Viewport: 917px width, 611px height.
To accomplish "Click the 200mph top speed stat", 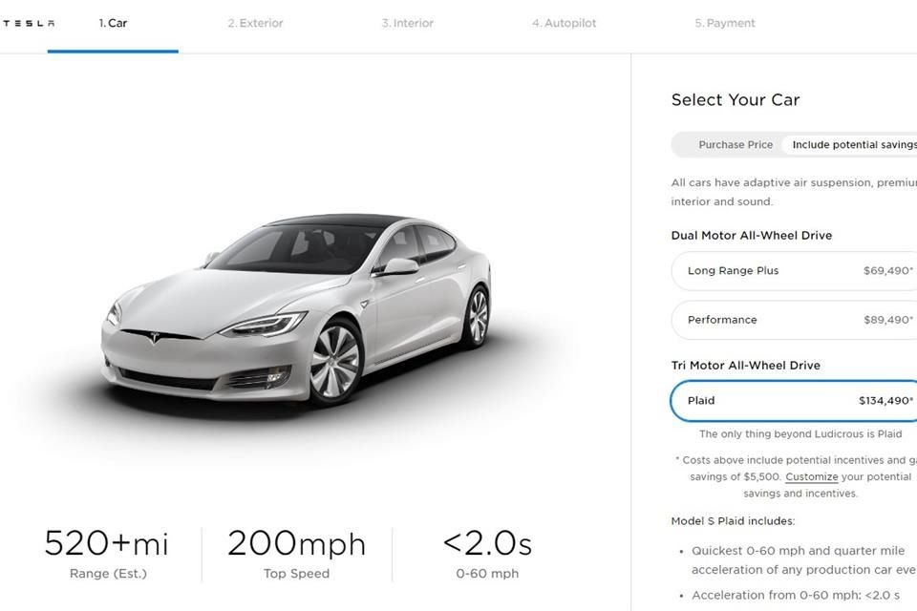I will pyautogui.click(x=296, y=544).
